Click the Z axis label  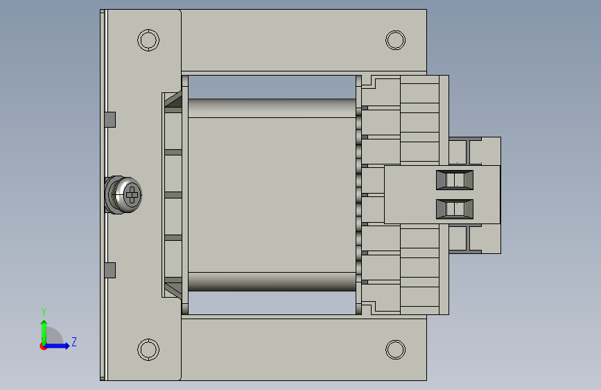coord(74,341)
